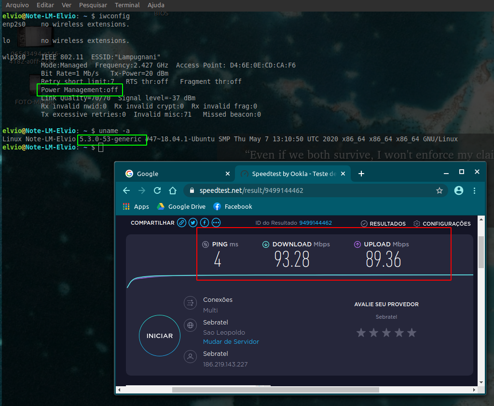The image size is (494, 406).
Task: Open the Pesquisar menu in terminal
Action: coord(93,5)
